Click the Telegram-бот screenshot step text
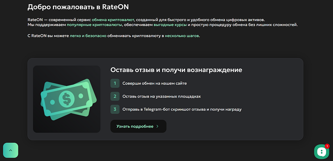Image resolution: width=333 pixels, height=161 pixels. [x=182, y=110]
